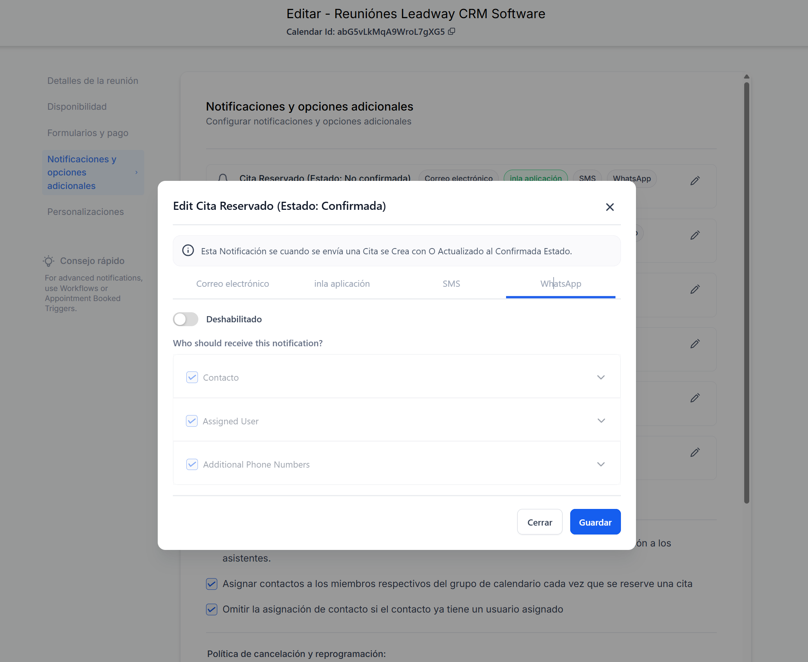Close the Edit Cita Reservado dialog
The image size is (808, 662).
point(610,207)
